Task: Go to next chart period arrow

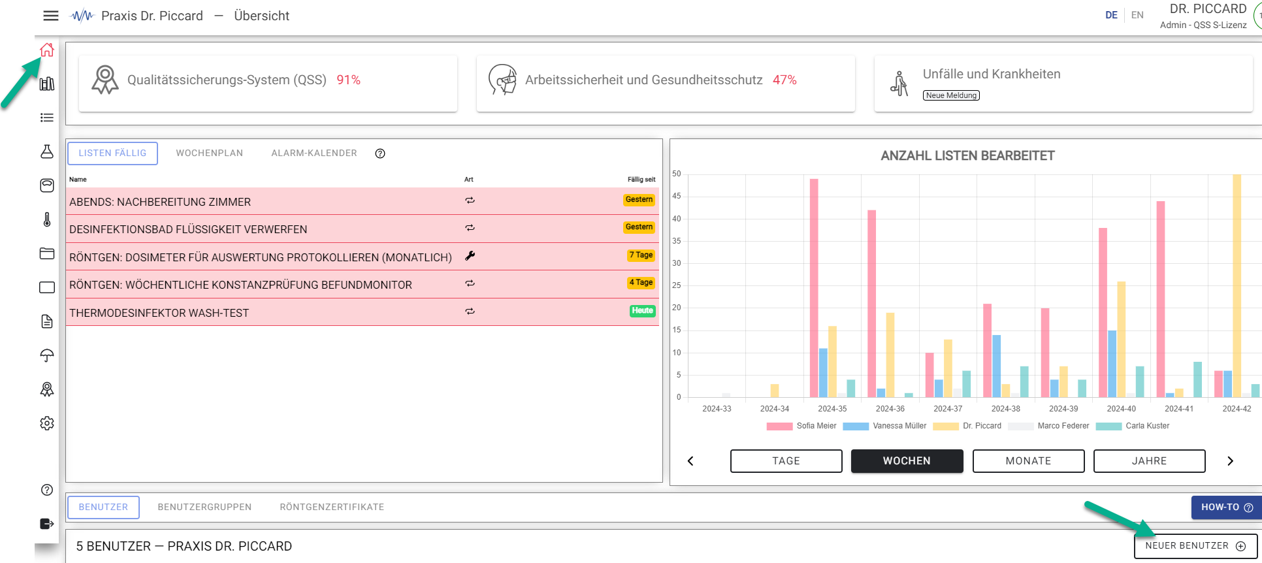Action: coord(1231,461)
